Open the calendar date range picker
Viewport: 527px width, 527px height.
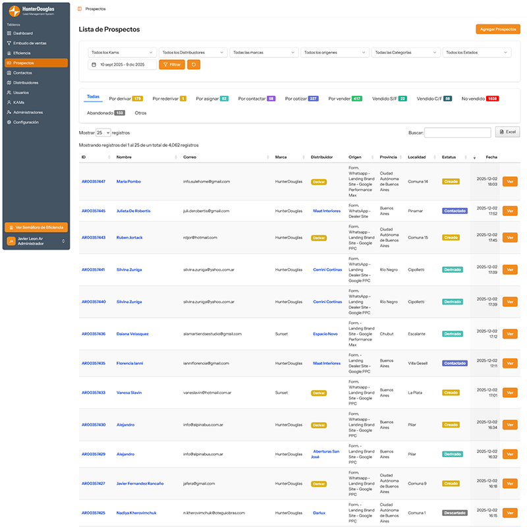123,65
